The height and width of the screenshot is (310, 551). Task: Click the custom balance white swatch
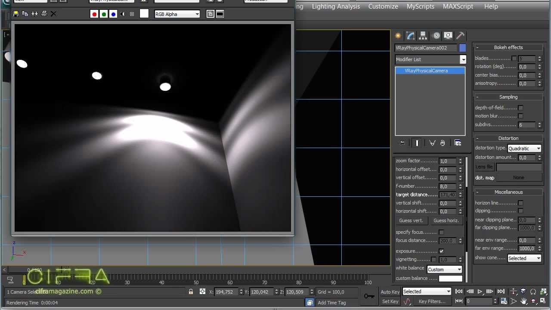[x=450, y=279]
